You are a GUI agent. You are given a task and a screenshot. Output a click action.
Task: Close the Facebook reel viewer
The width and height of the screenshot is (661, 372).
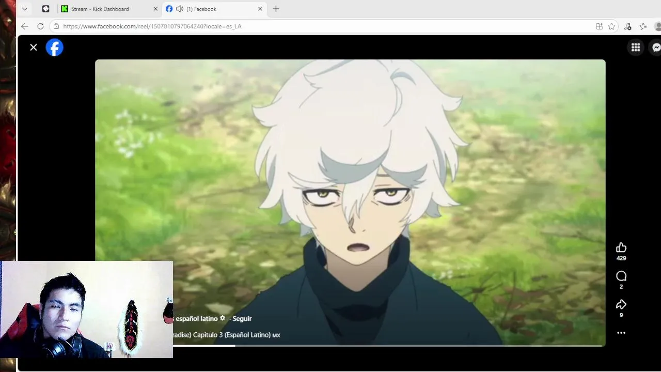pos(34,48)
